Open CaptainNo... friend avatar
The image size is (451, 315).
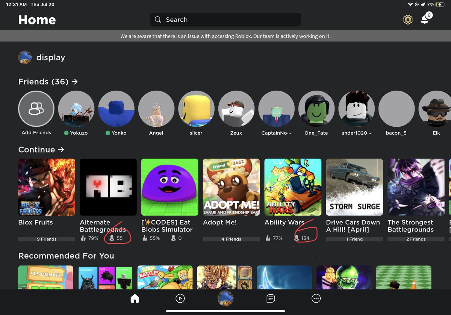[276, 109]
